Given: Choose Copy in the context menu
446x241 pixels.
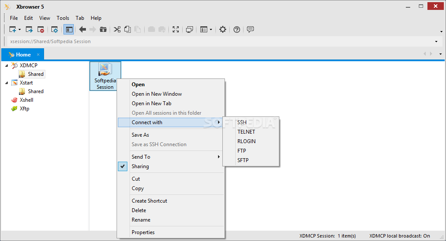Looking at the screenshot, I should click(x=171, y=188).
